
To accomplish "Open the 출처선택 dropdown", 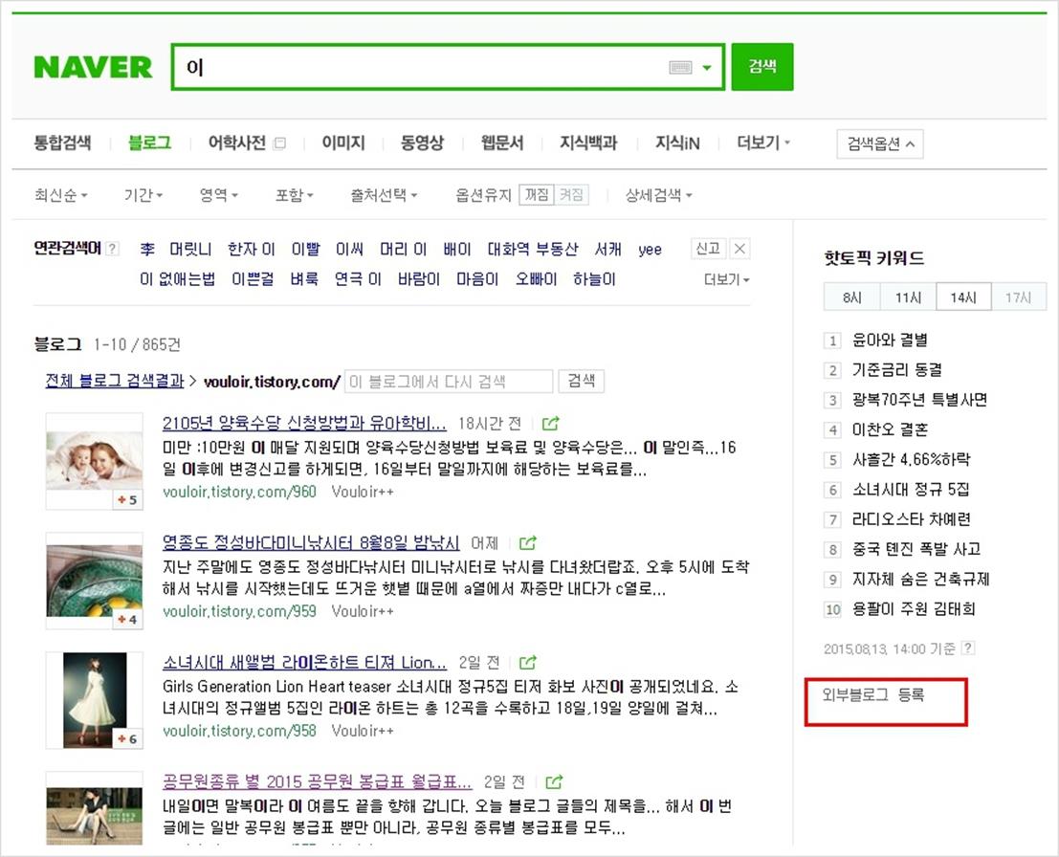I will point(384,195).
